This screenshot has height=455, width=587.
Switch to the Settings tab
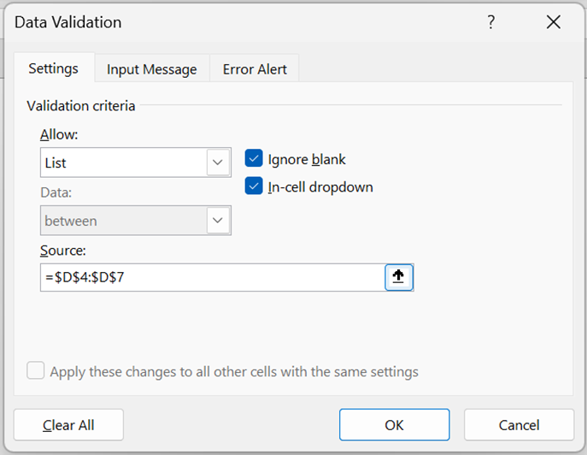click(53, 68)
